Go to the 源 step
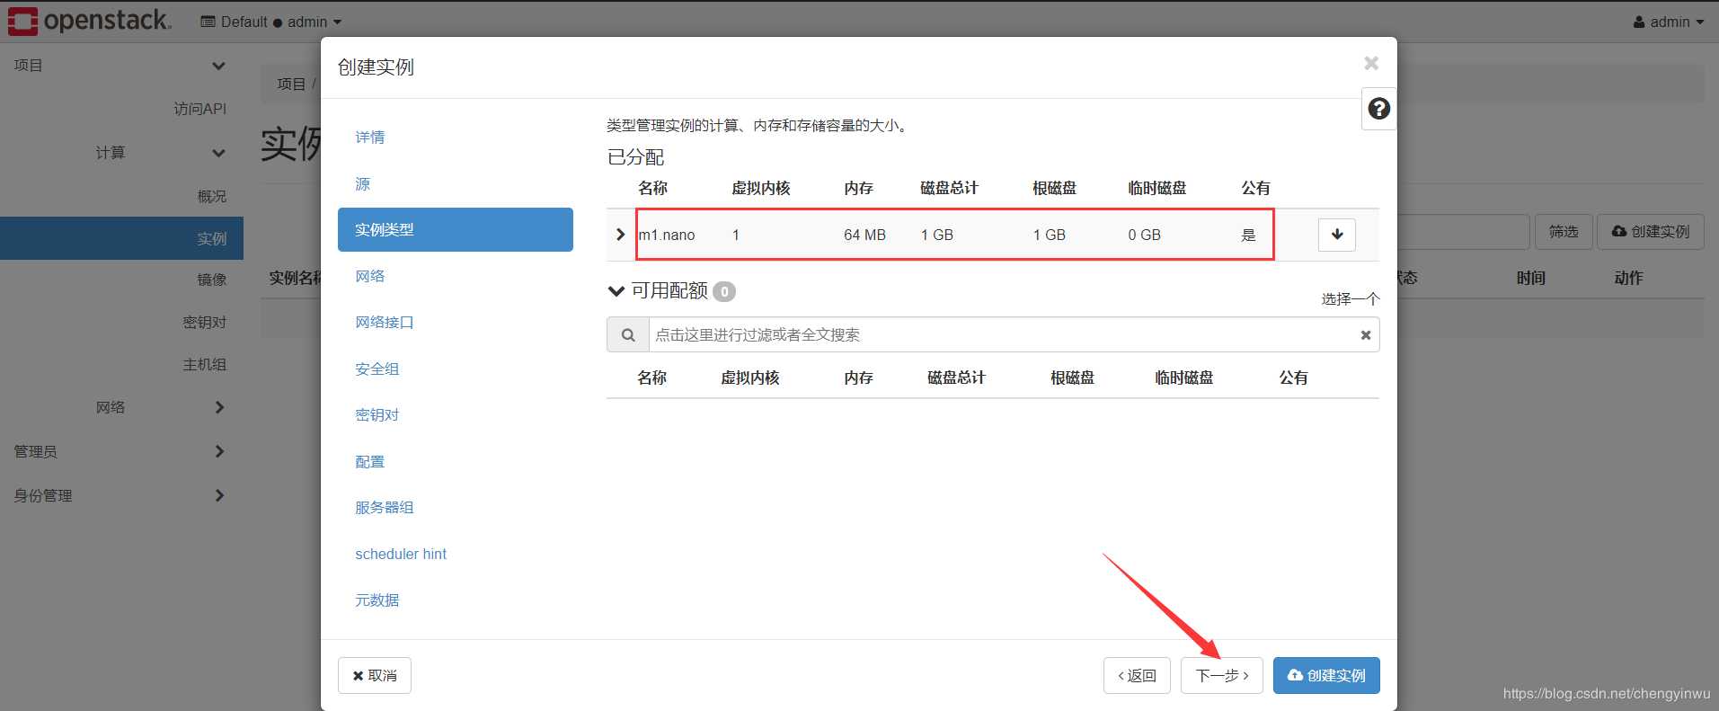This screenshot has height=711, width=1719. tap(362, 183)
